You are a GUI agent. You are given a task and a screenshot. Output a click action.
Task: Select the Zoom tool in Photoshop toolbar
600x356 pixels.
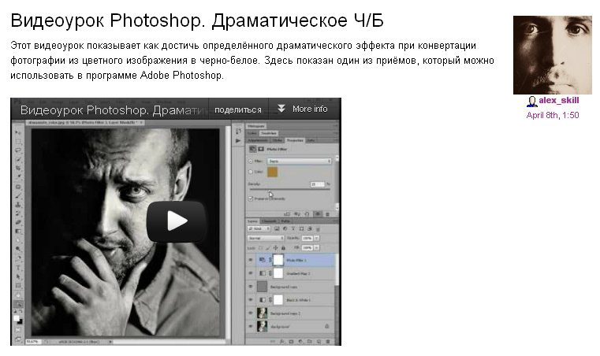pyautogui.click(x=18, y=305)
